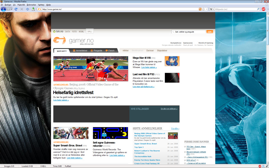
Task: Open the back/forward history dropdown arrow
Action: [12, 9]
